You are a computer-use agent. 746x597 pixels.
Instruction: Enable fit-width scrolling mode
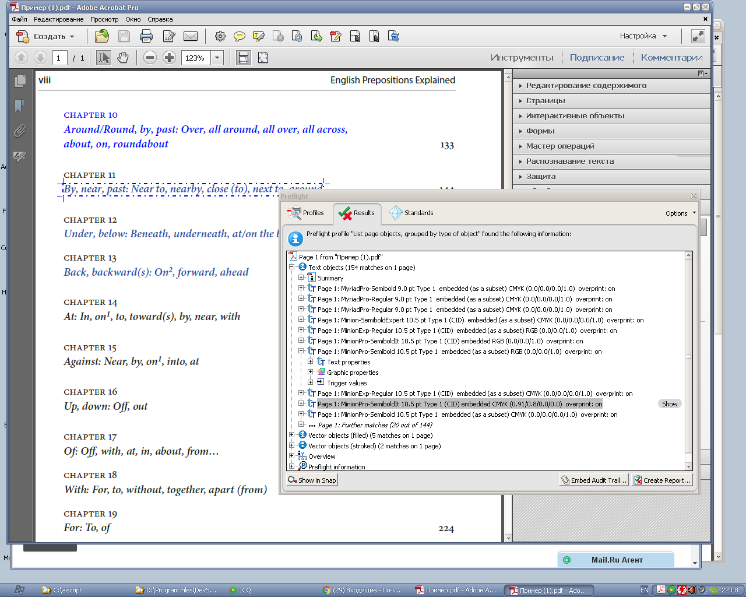pyautogui.click(x=244, y=57)
